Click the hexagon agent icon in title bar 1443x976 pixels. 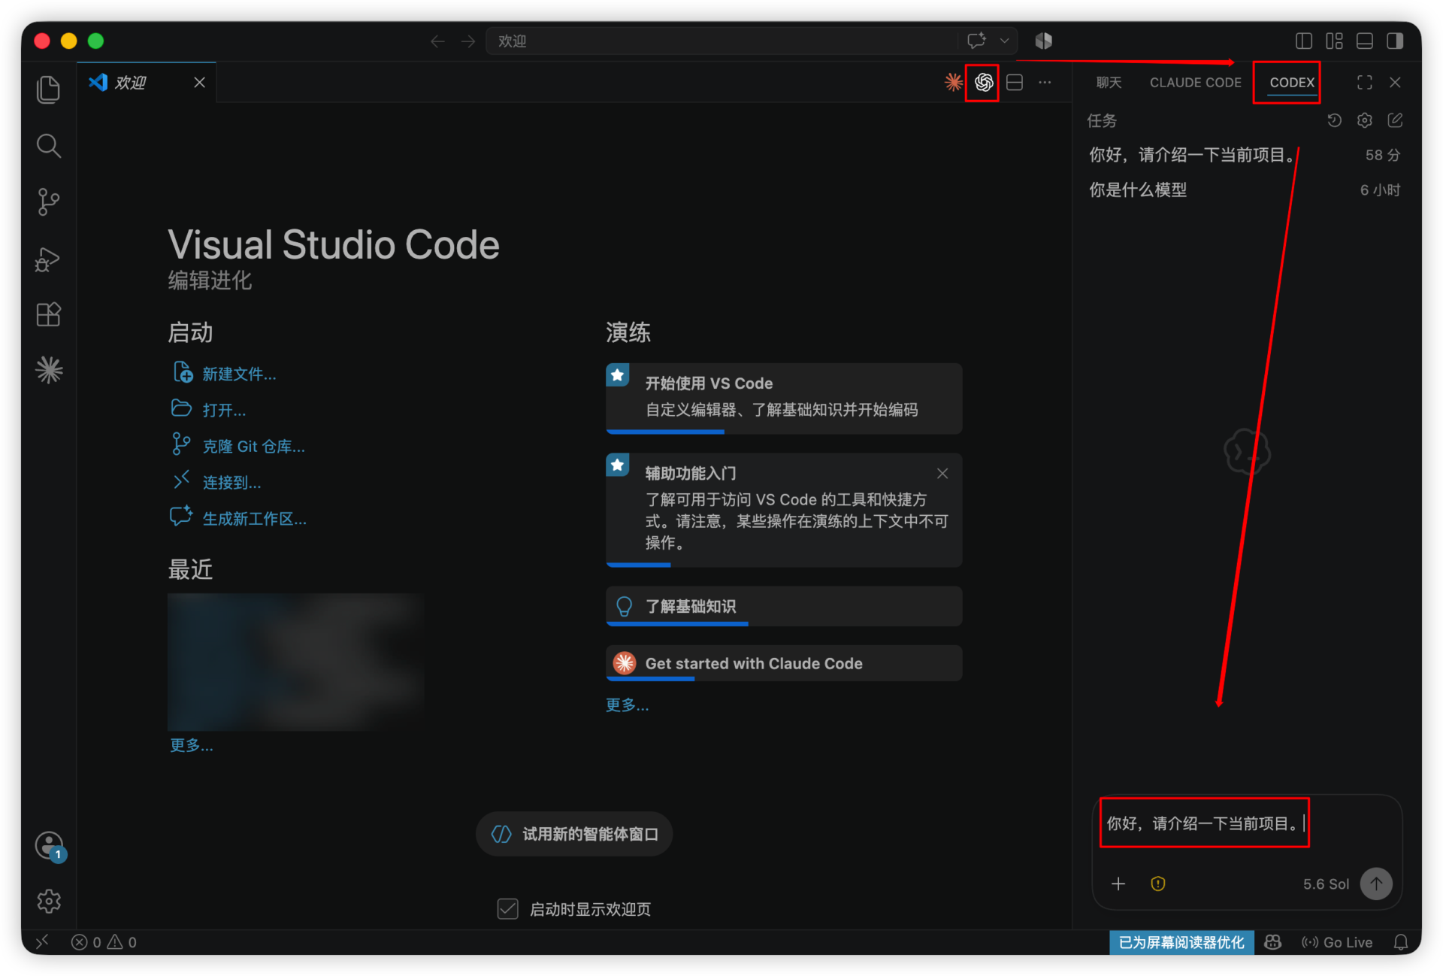1044,41
